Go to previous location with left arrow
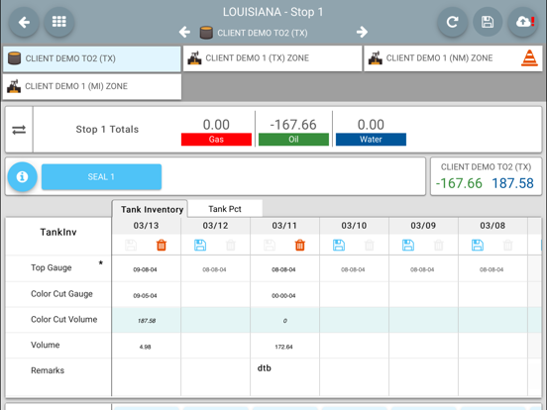This screenshot has width=547, height=410. [184, 32]
